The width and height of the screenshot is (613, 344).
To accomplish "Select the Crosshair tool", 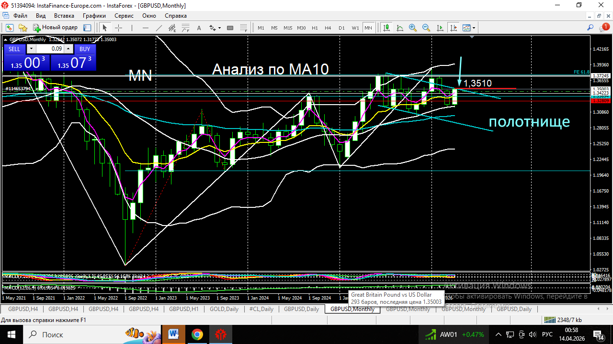I will point(118,27).
